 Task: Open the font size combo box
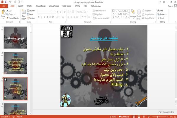pyautogui.click(x=53, y=12)
